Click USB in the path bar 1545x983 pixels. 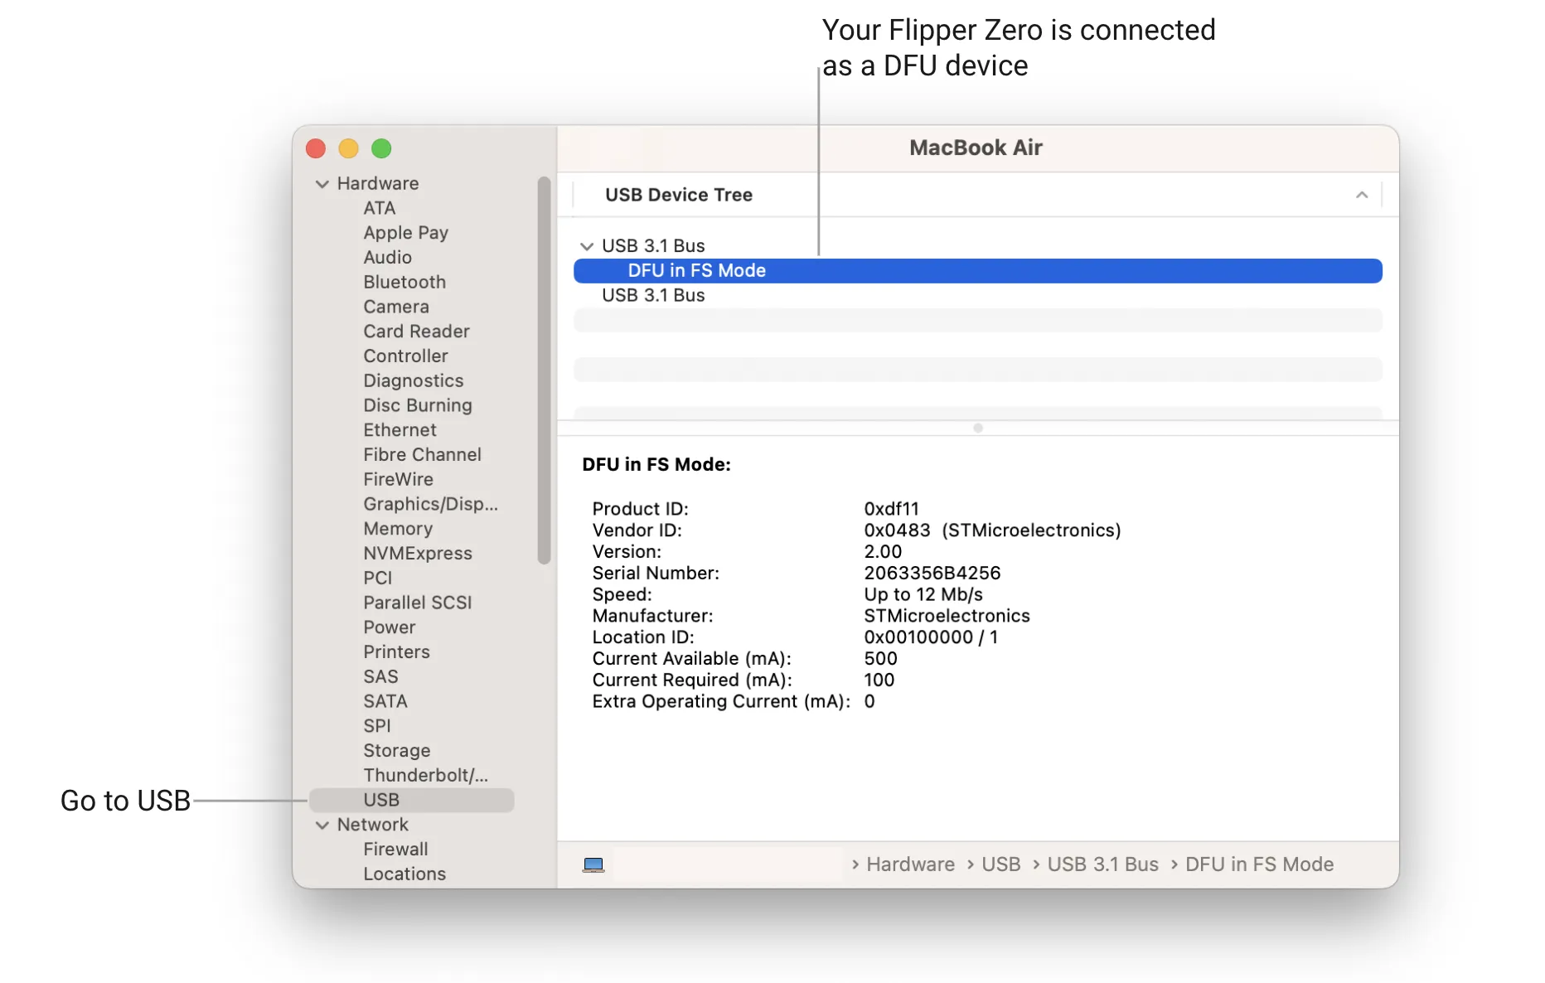pyautogui.click(x=1001, y=864)
